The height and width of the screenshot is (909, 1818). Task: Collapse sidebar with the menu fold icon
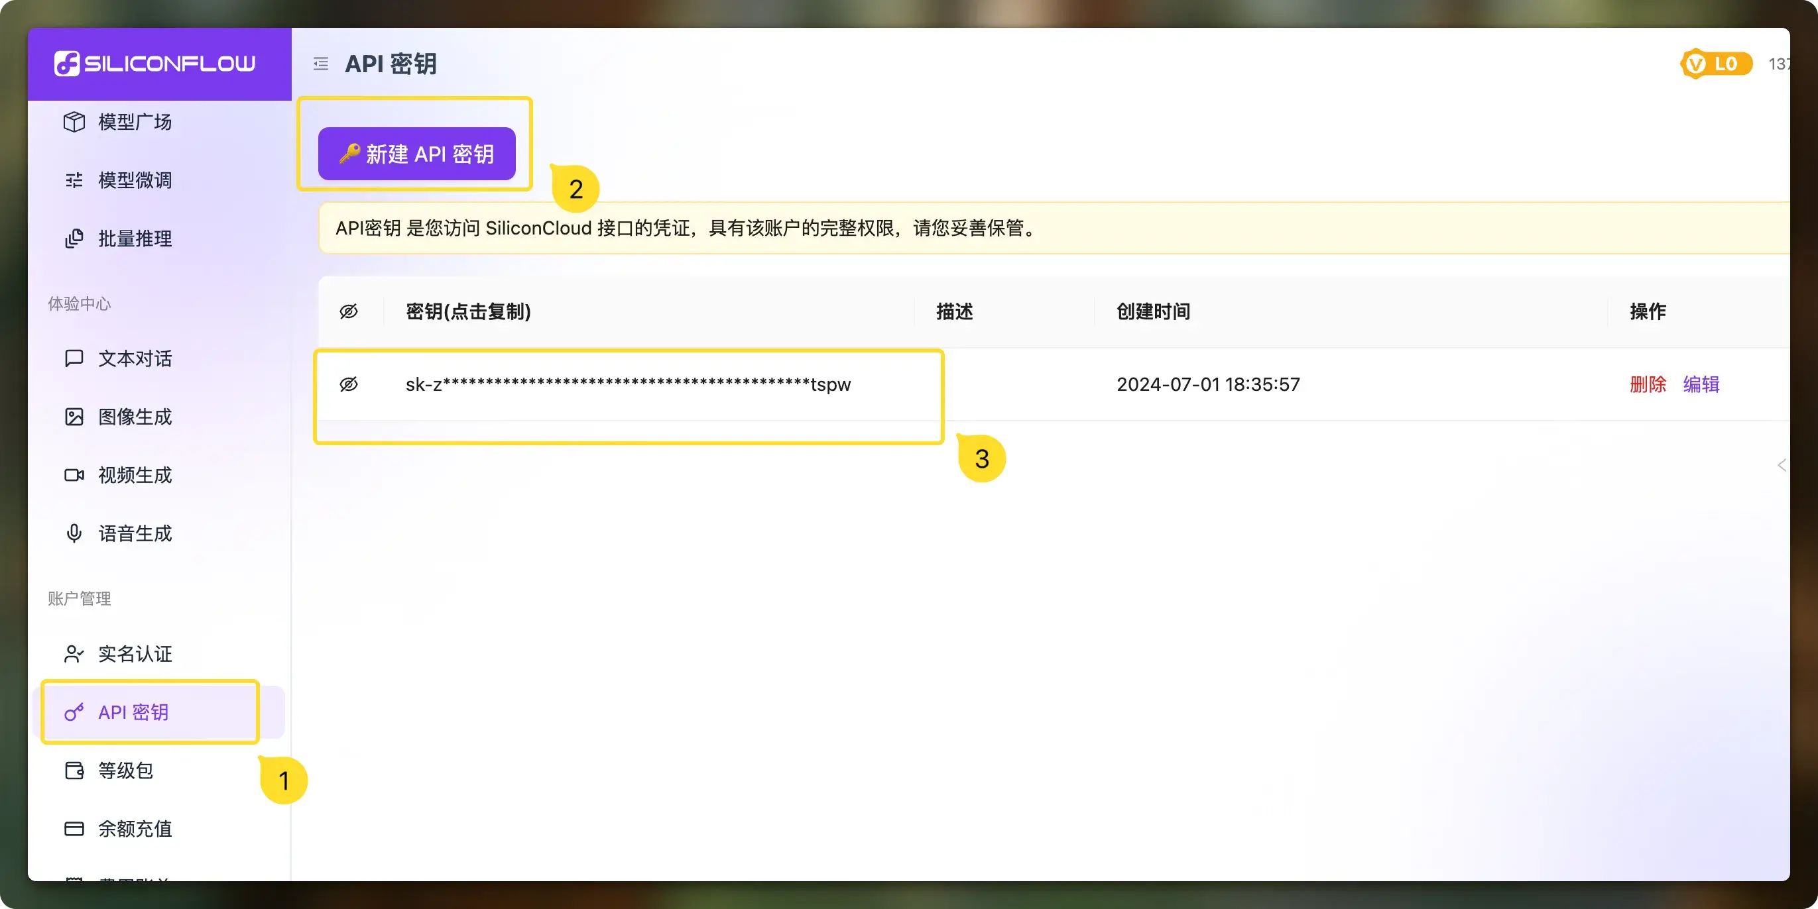(321, 64)
